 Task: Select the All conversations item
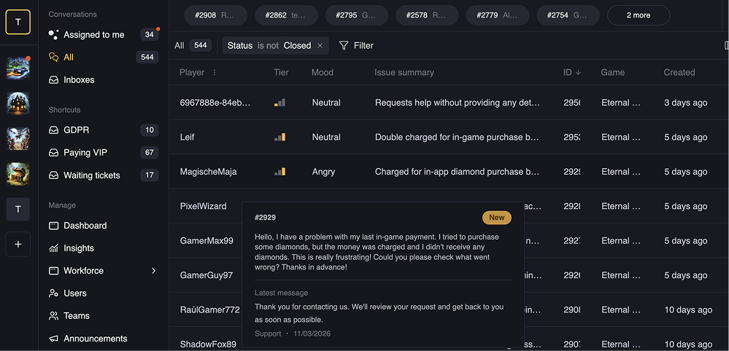[x=103, y=57]
